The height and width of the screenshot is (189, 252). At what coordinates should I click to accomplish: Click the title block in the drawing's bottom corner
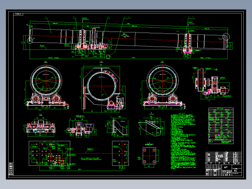tap(224, 164)
